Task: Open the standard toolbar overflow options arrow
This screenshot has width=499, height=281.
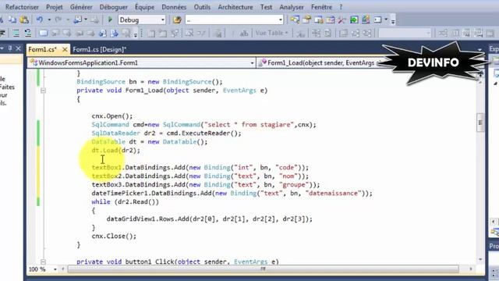Action: point(393,20)
